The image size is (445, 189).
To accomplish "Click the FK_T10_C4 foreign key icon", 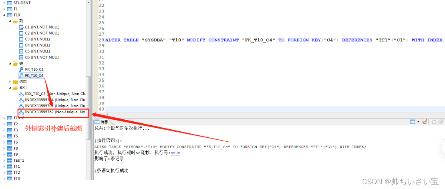I will (21, 76).
